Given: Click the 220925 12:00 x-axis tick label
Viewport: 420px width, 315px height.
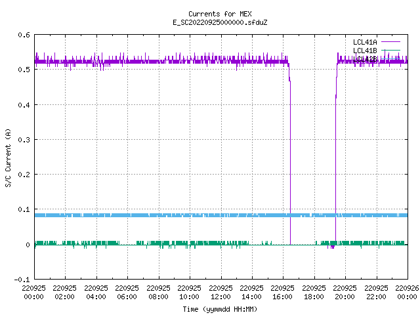Looking at the screenshot, I should point(220,293).
